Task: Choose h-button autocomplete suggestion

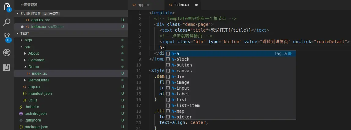Action: 230,65
